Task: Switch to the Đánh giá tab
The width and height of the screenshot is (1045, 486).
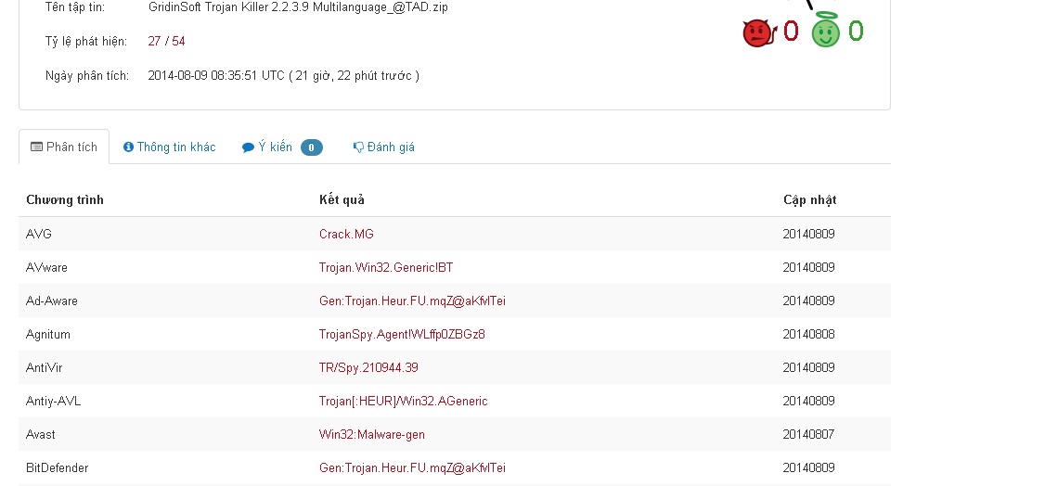Action: click(384, 147)
